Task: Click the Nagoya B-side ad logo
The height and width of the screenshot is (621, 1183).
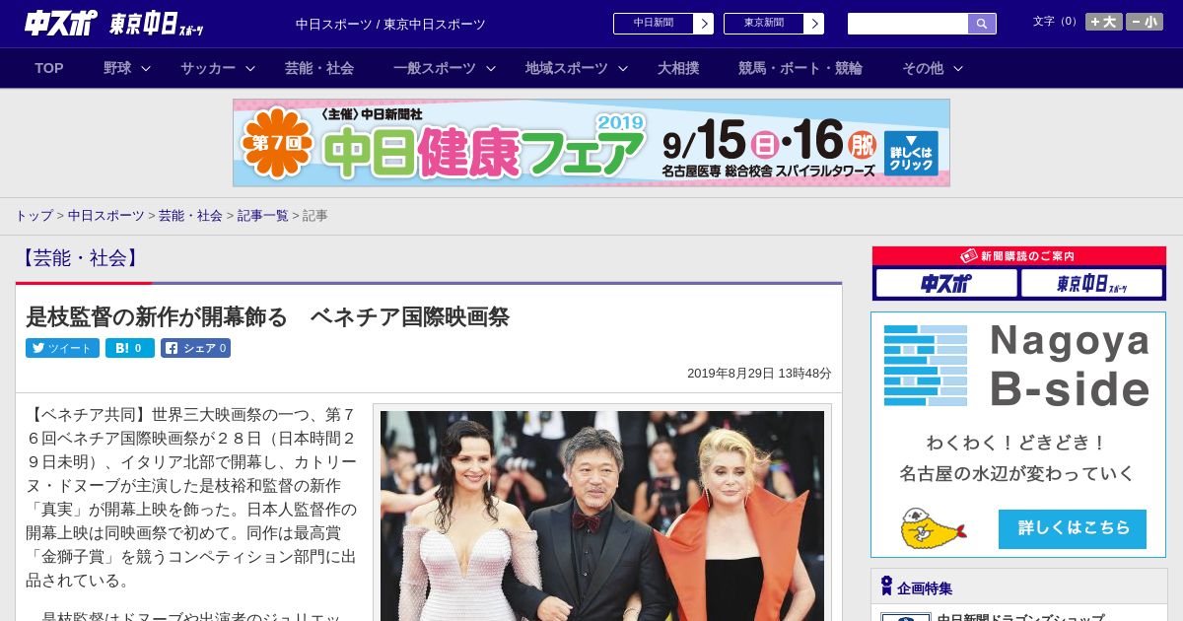Action: coord(1017,366)
